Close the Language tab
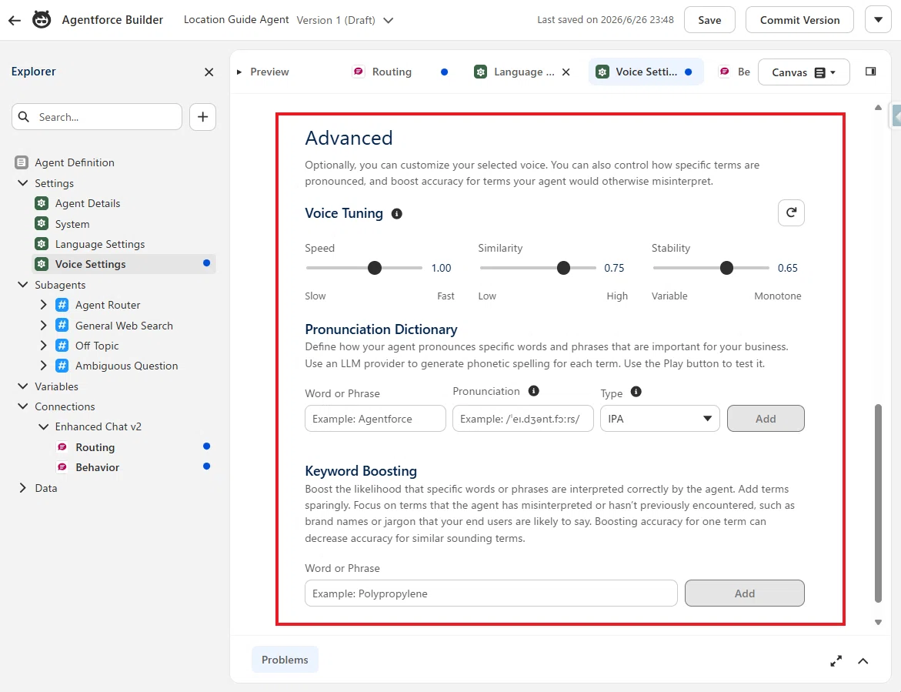The image size is (901, 692). (x=566, y=72)
